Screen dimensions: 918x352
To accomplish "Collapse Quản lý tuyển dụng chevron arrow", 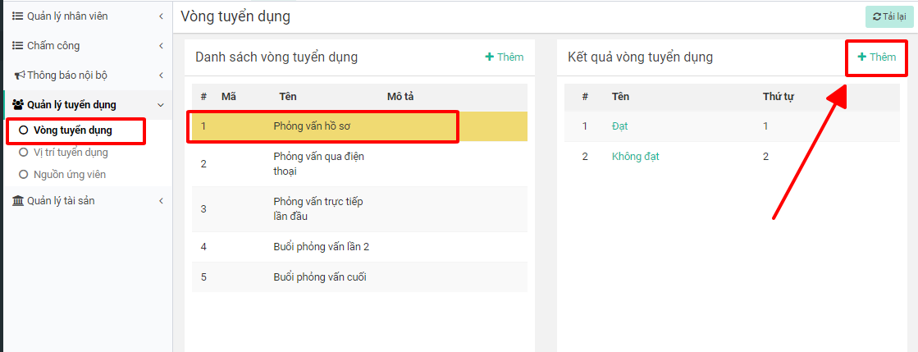I will coord(161,105).
